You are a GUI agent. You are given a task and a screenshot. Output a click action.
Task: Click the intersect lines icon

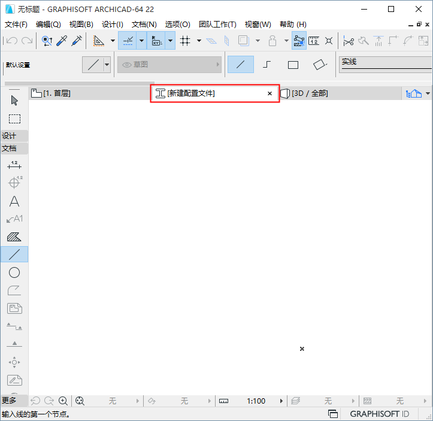click(329, 41)
